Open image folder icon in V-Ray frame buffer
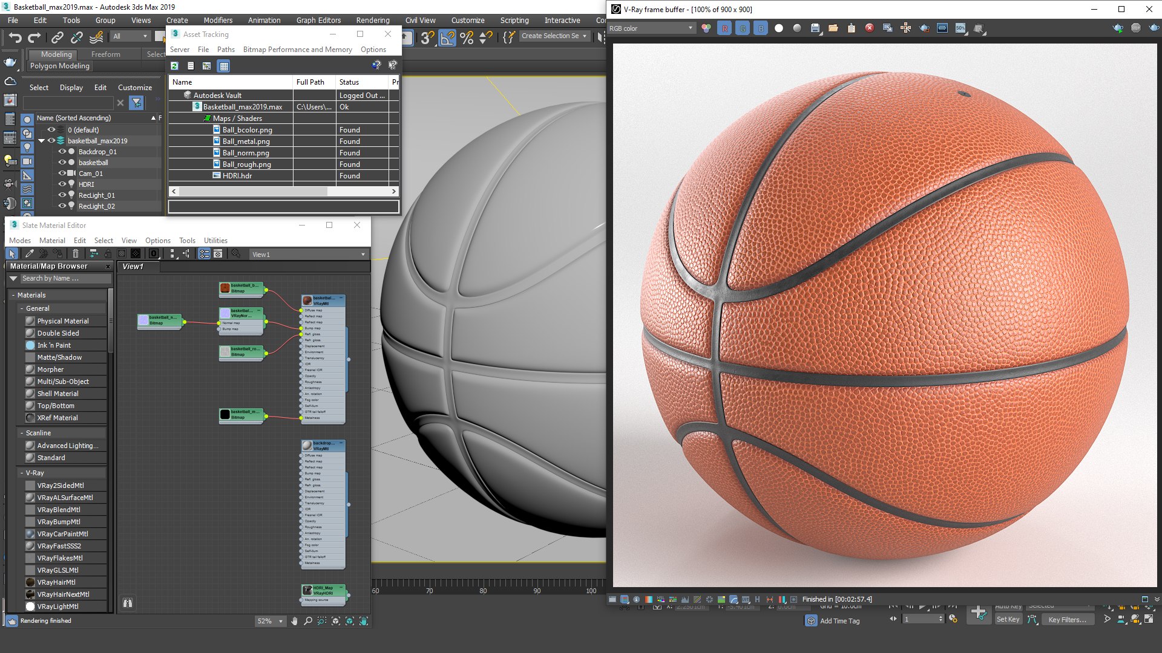 [833, 28]
